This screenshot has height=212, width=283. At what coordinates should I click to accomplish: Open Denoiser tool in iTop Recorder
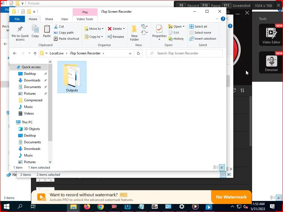click(x=271, y=63)
